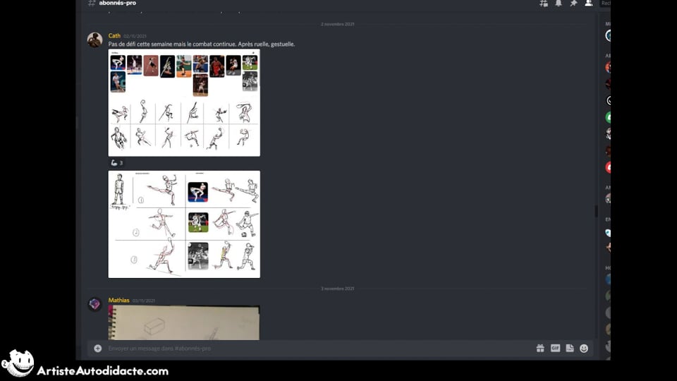Open the gift Nitro icon
Viewport: 677px width, 381px height.
click(540, 348)
